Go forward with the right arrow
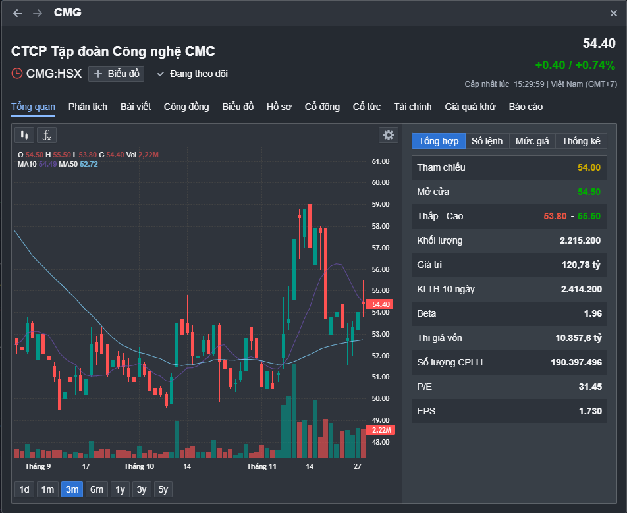The width and height of the screenshot is (627, 513). click(x=38, y=13)
